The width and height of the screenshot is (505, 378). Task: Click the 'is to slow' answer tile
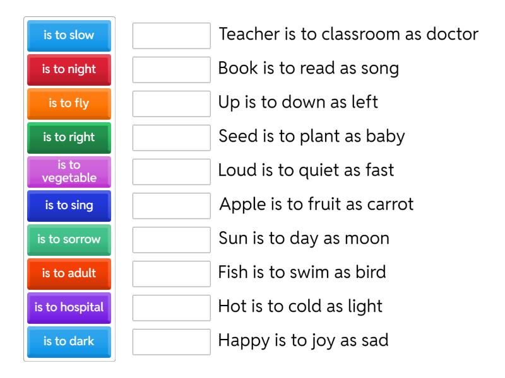pos(69,35)
